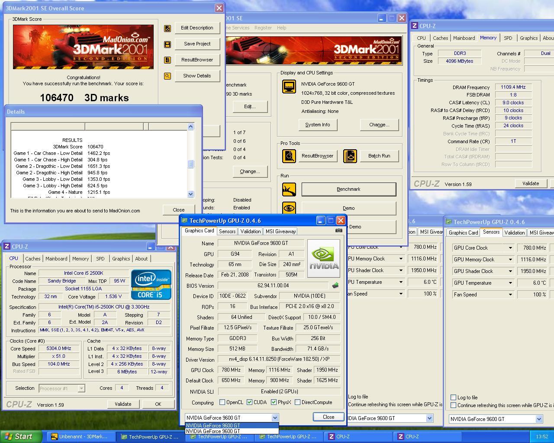Viewport: 554px width, 443px height.
Task: Click the GPU-Z title bar app icon
Action: pyautogui.click(x=184, y=221)
